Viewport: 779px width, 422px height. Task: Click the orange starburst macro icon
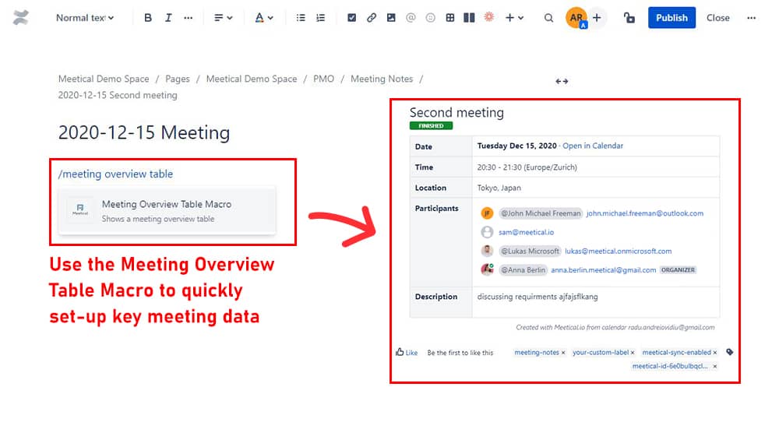coord(489,17)
